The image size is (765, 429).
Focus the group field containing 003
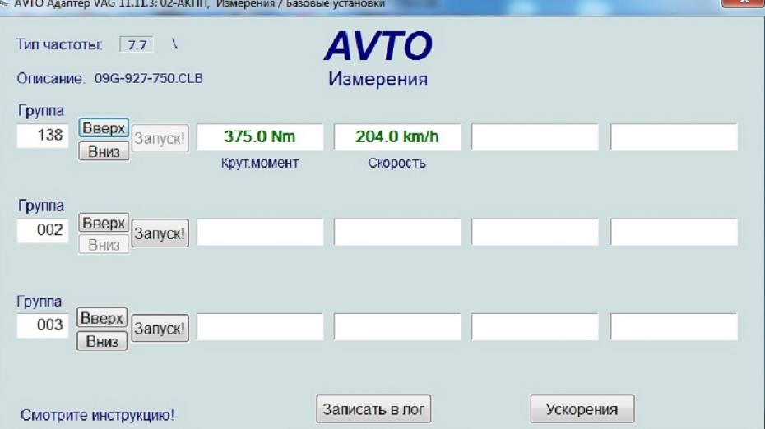(x=44, y=325)
